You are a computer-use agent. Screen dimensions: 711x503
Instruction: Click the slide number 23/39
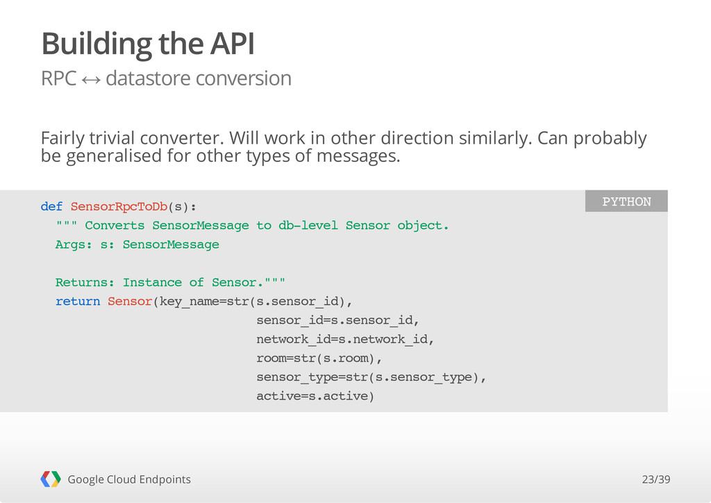coord(655,479)
